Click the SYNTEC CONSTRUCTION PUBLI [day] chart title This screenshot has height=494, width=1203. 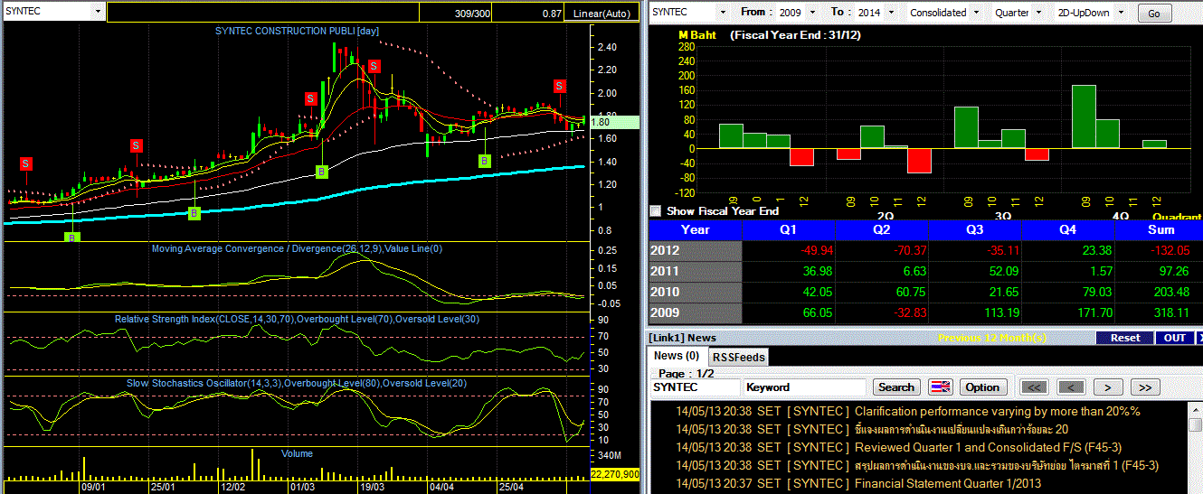pyautogui.click(x=297, y=32)
